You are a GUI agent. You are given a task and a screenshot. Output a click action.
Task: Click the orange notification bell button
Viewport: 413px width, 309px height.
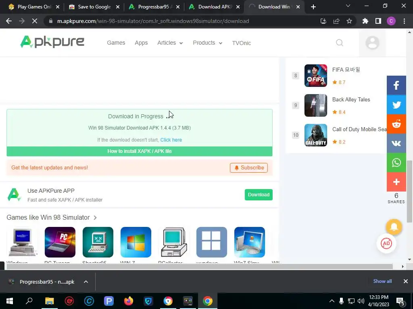(394, 227)
